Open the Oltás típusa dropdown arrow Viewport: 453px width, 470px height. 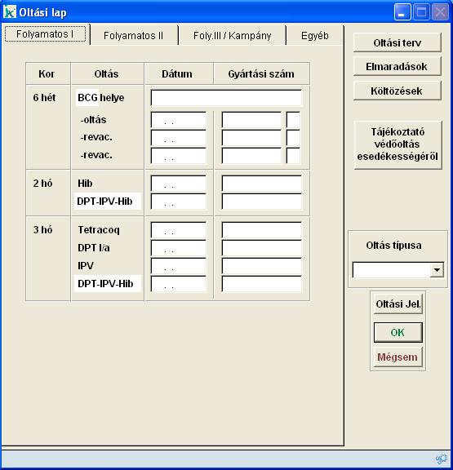(x=437, y=270)
